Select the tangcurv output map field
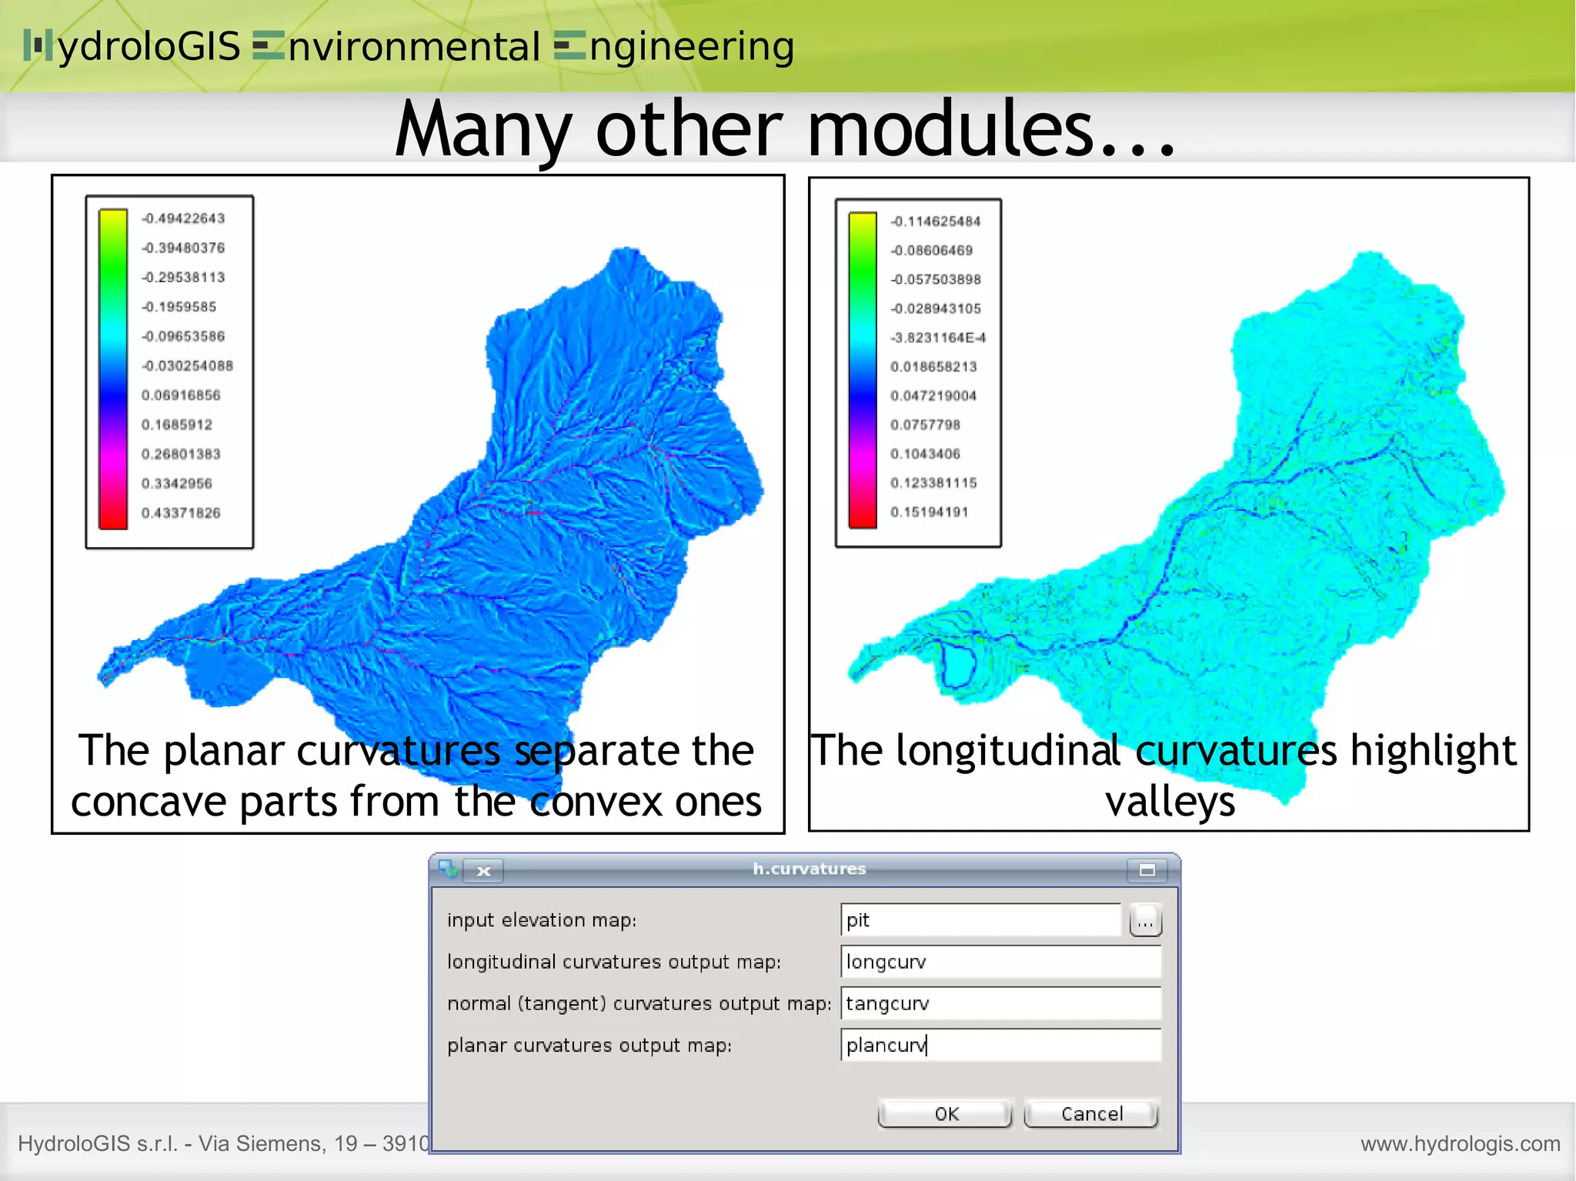Viewport: 1576px width, 1181px height. tap(1000, 1003)
